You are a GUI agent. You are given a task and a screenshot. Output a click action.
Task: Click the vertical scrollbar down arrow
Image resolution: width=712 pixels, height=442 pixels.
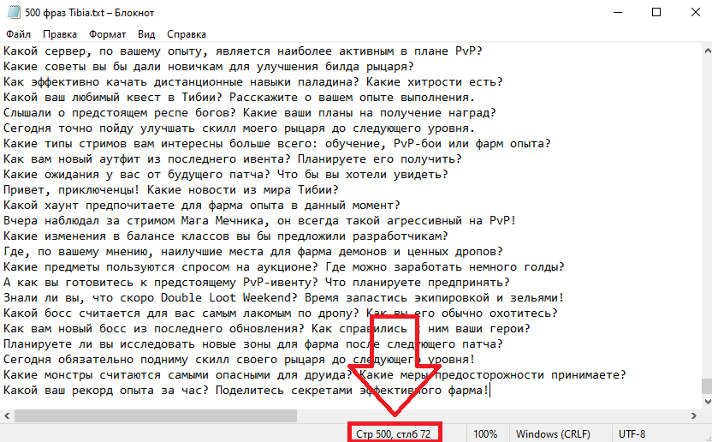pos(707,402)
